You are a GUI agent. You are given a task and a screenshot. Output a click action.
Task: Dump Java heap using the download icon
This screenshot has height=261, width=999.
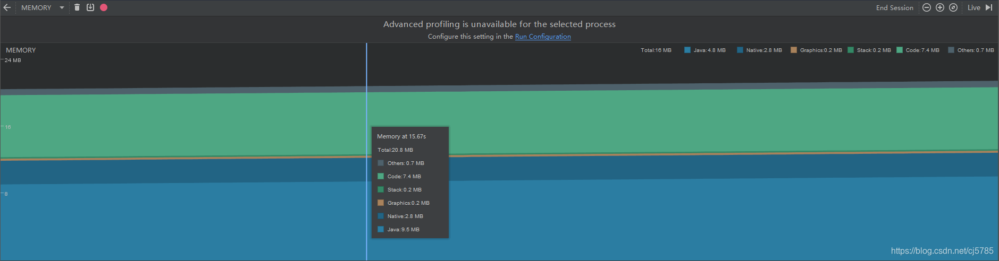click(x=90, y=7)
